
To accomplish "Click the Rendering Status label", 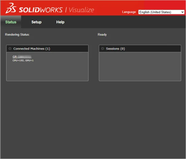I will pos(17,35).
